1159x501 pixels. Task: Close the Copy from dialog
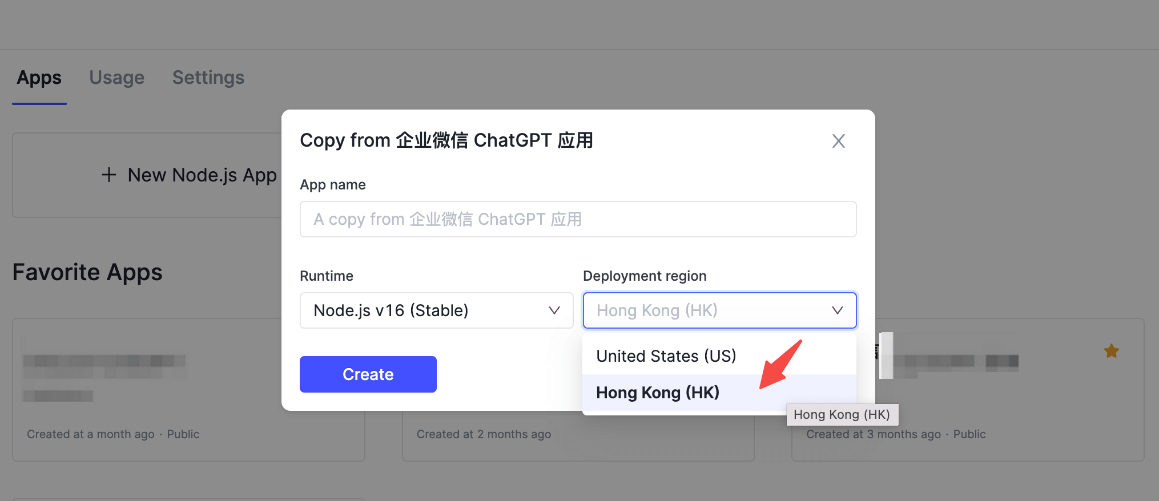[x=838, y=141]
